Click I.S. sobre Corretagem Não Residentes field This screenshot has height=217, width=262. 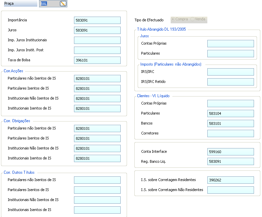(231, 190)
